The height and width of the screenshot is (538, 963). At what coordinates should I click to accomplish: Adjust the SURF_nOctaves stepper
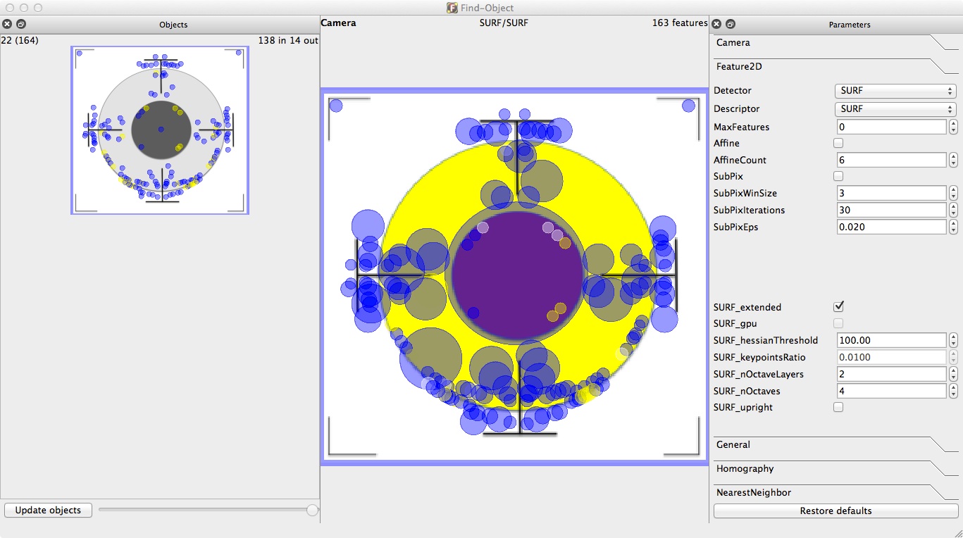click(953, 391)
